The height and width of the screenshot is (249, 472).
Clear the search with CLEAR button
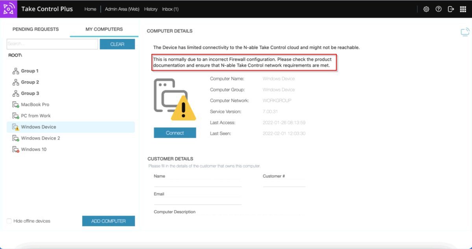[117, 44]
